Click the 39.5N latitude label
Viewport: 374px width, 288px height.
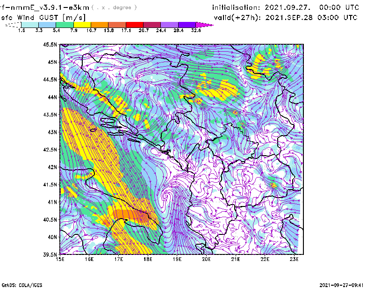50,254
